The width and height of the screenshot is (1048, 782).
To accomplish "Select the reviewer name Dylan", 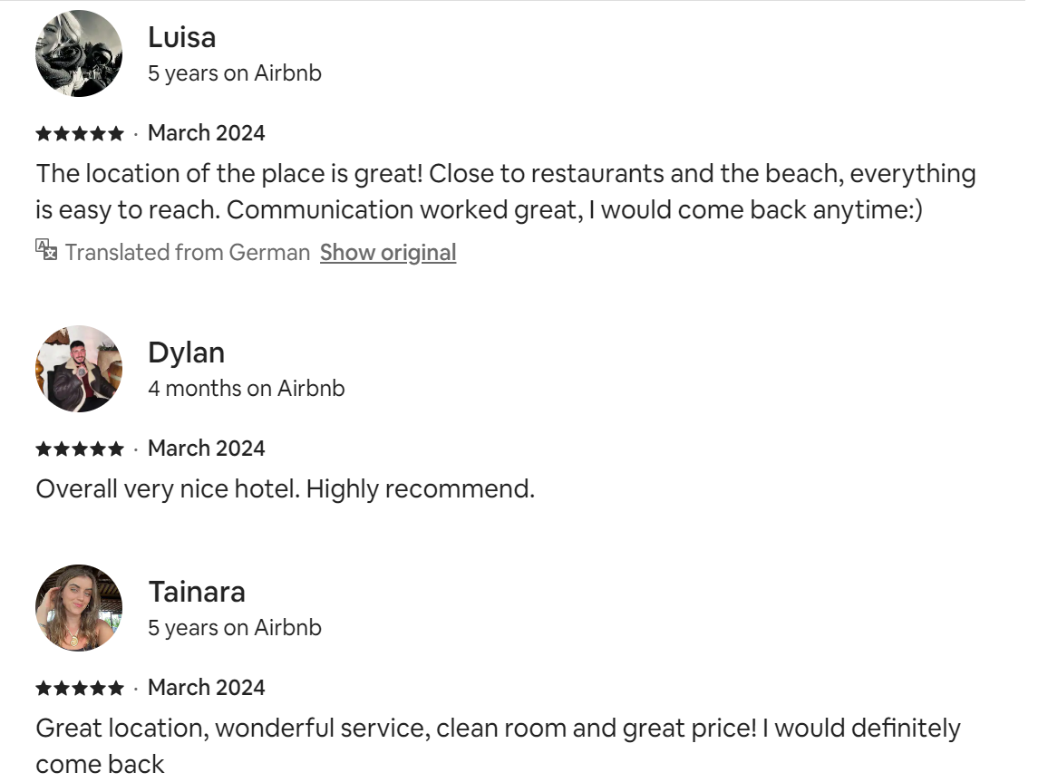I will click(x=186, y=352).
